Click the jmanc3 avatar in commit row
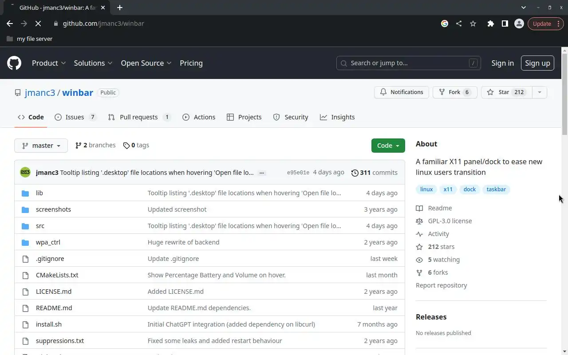Viewport: 568px width, 355px height. (x=25, y=172)
